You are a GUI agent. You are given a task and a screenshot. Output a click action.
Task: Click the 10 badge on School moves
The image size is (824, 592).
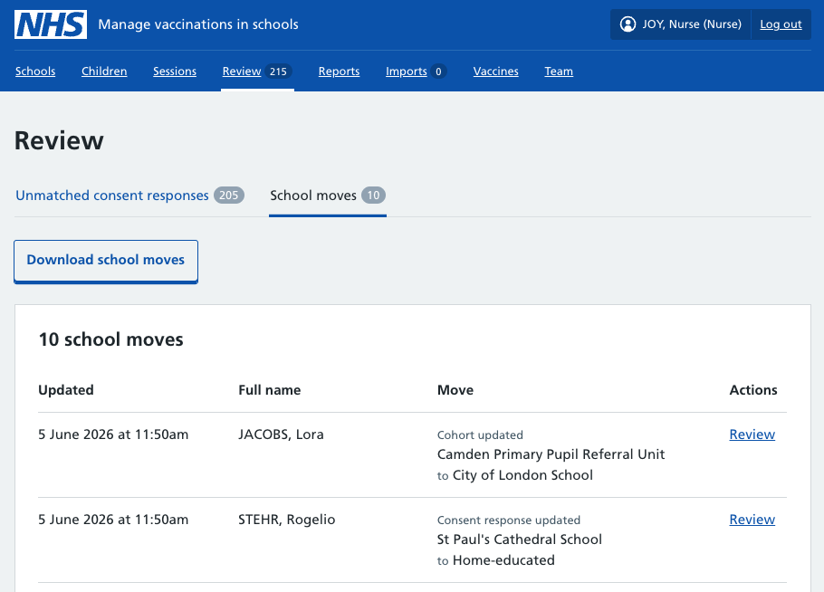[373, 196]
